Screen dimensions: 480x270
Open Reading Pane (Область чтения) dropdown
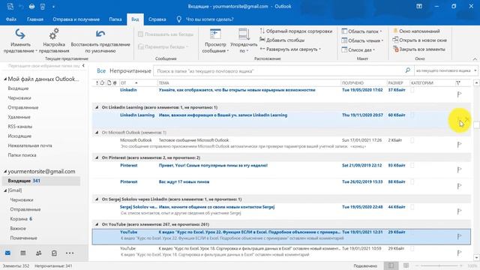tap(362, 40)
